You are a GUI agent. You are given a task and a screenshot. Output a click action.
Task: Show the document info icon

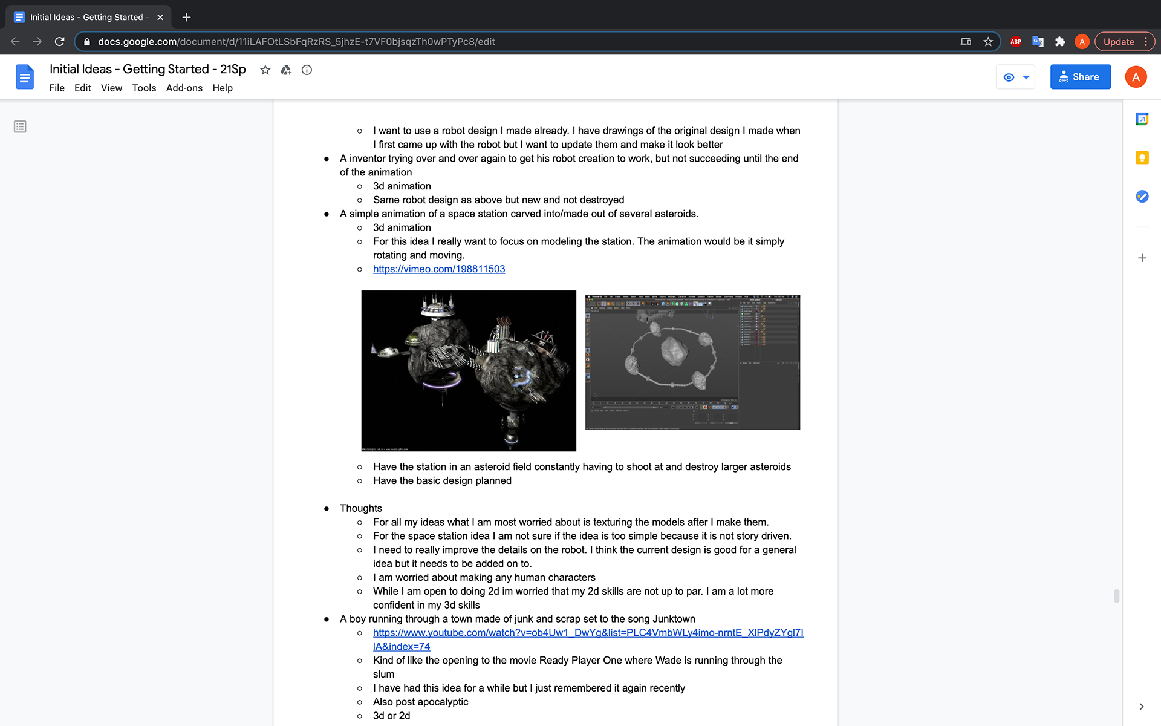point(307,70)
